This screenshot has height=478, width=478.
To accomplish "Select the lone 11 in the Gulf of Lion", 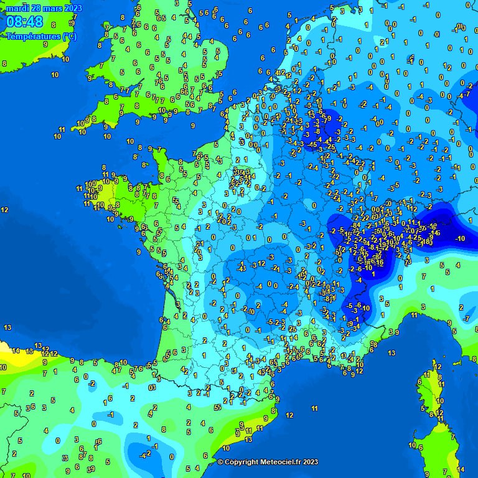I will [315, 408].
